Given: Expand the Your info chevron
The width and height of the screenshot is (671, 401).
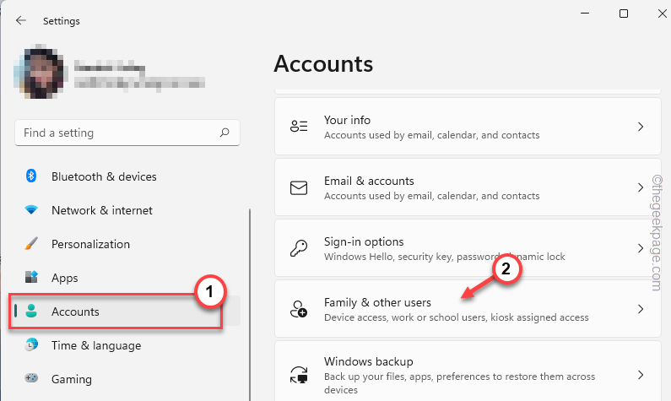Looking at the screenshot, I should point(641,127).
